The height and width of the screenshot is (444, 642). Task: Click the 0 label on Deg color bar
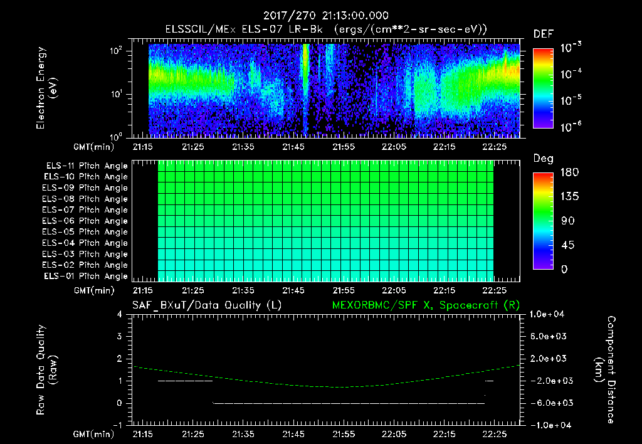[564, 269]
